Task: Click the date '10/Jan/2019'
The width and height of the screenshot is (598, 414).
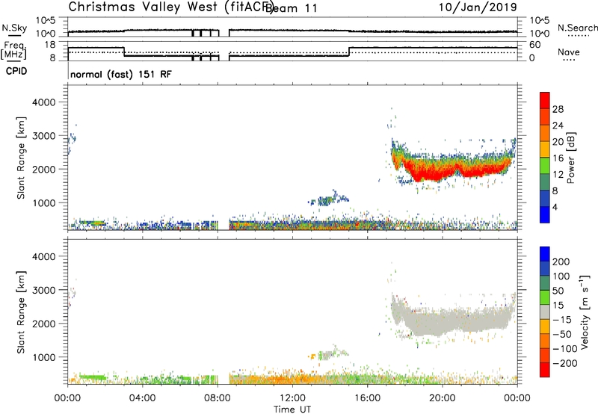Action: pos(478,7)
